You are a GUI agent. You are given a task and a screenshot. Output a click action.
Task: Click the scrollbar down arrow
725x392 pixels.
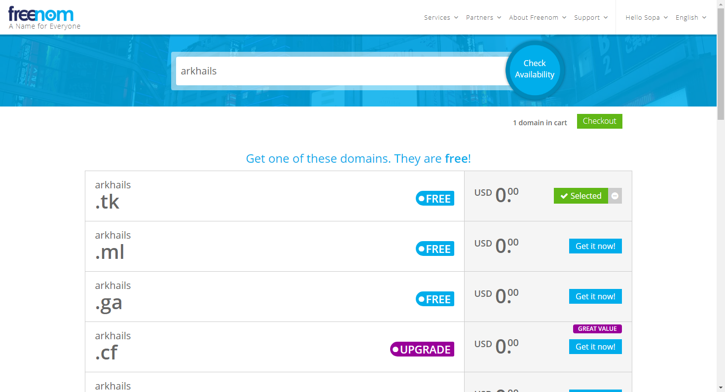(721, 388)
